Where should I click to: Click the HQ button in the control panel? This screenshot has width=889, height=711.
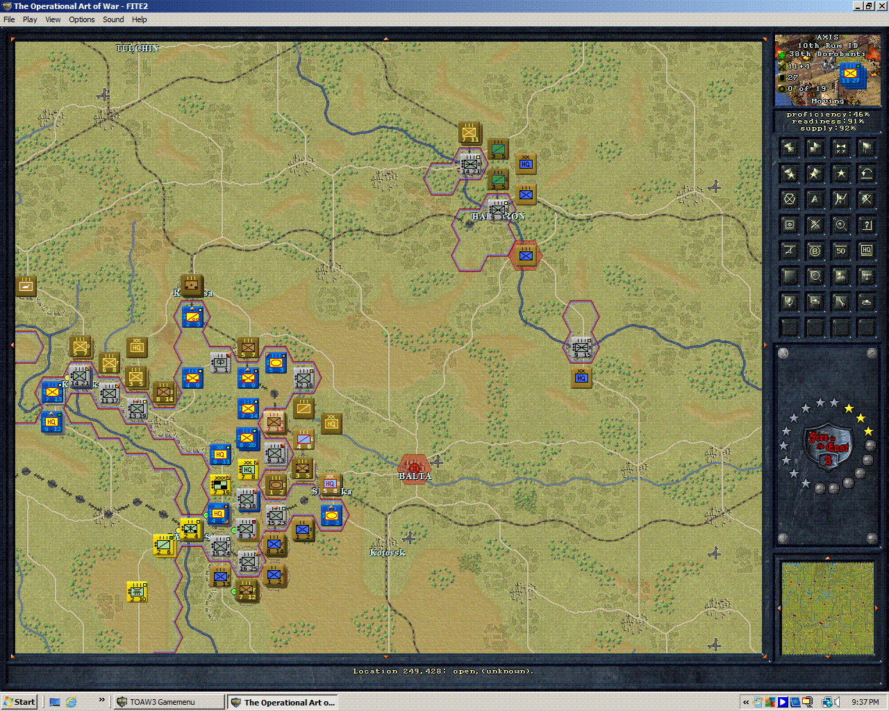pyautogui.click(x=866, y=251)
